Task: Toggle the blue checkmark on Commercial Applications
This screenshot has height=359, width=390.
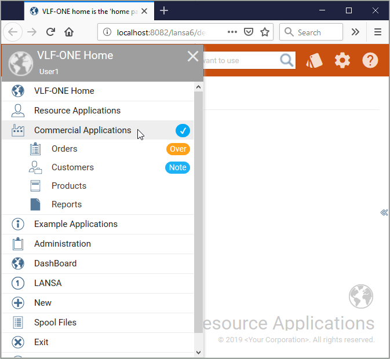Action: tap(183, 130)
